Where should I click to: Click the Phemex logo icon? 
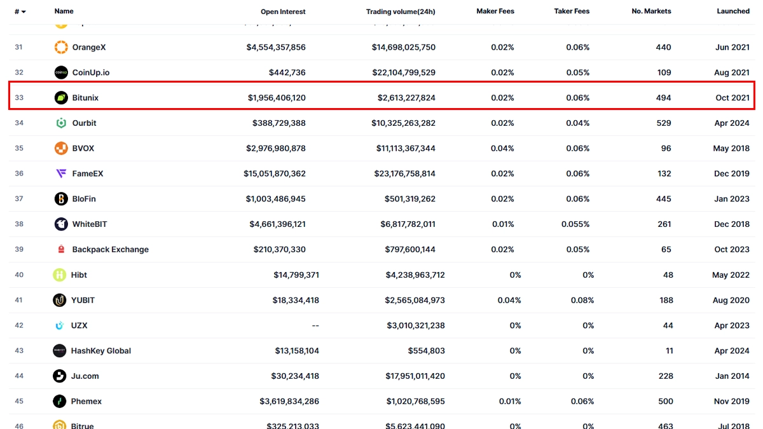click(x=59, y=402)
